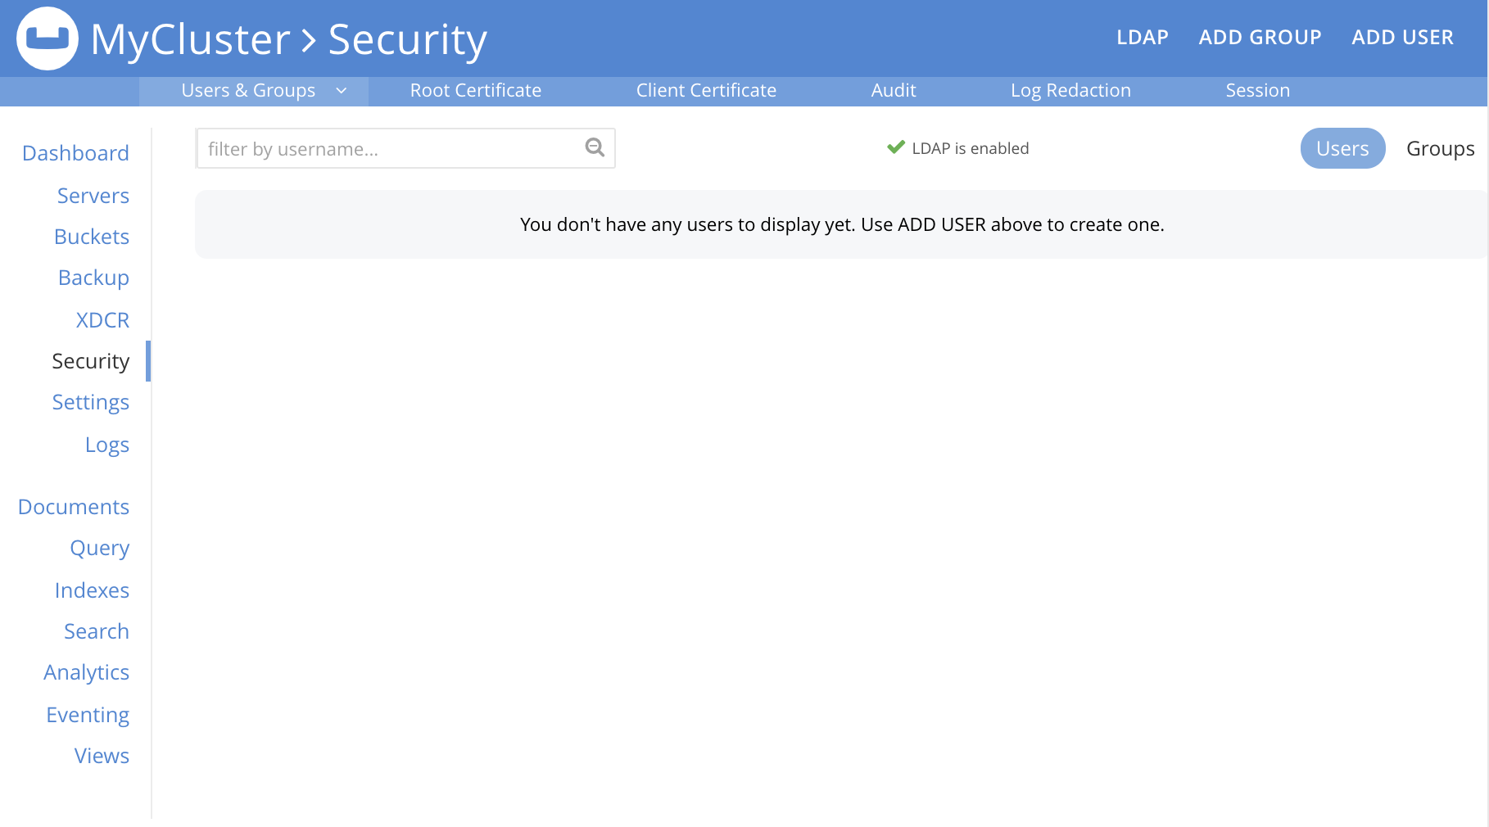Click the ADD USER button
This screenshot has width=1489, height=827.
(1402, 38)
